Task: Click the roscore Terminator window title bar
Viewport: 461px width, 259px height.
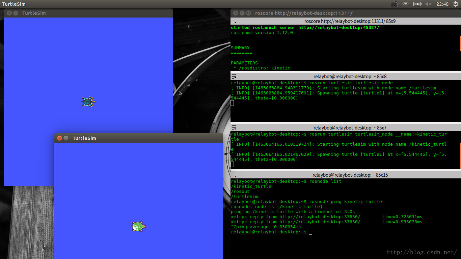Action: pos(346,13)
